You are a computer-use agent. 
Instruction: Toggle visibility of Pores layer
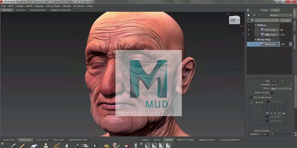pos(249,44)
